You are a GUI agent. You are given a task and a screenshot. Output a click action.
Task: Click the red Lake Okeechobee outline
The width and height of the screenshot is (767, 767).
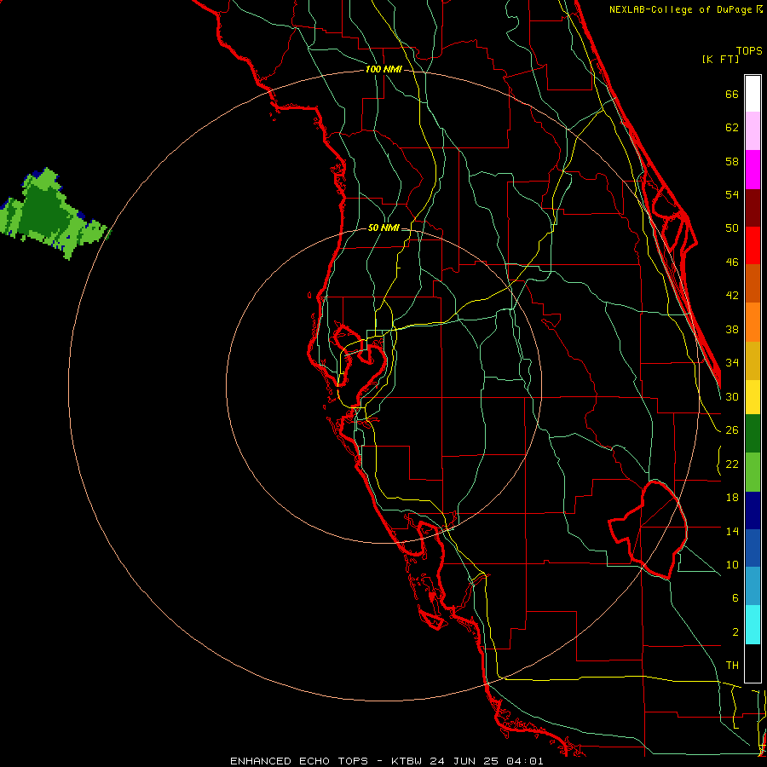(x=649, y=530)
